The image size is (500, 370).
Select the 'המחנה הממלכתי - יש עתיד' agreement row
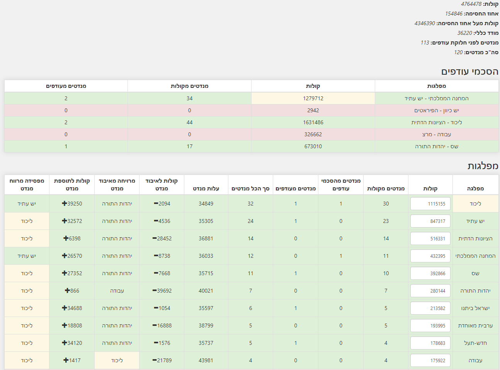click(252, 98)
